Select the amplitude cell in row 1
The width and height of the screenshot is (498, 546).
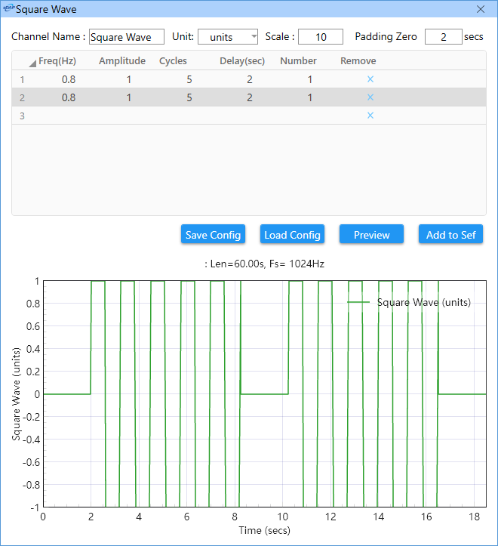coord(129,79)
